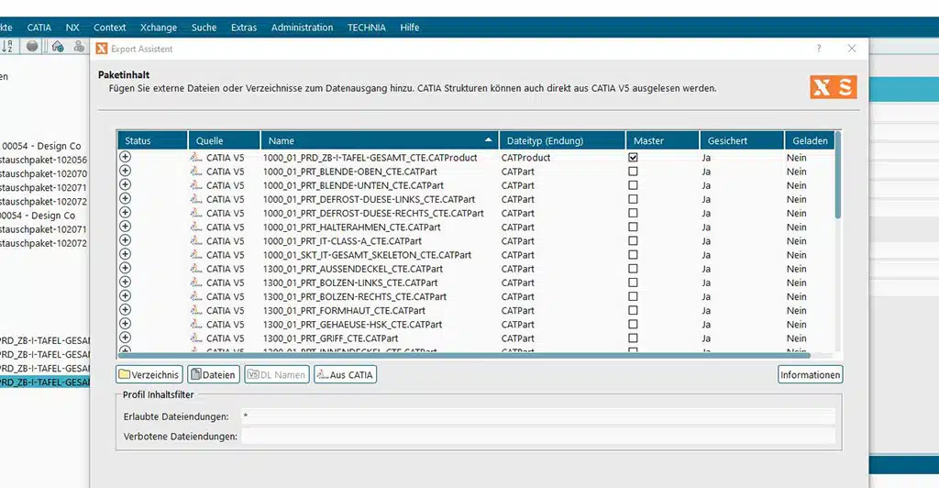This screenshot has width=939, height=488.
Task: Expand status plus of PRT_HALTERAHMEN row
Action: click(x=125, y=227)
